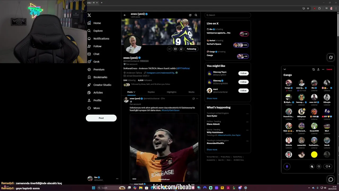The height and width of the screenshot is (191, 339).
Task: Open Notifications in the sidebar
Action: coord(98,38)
